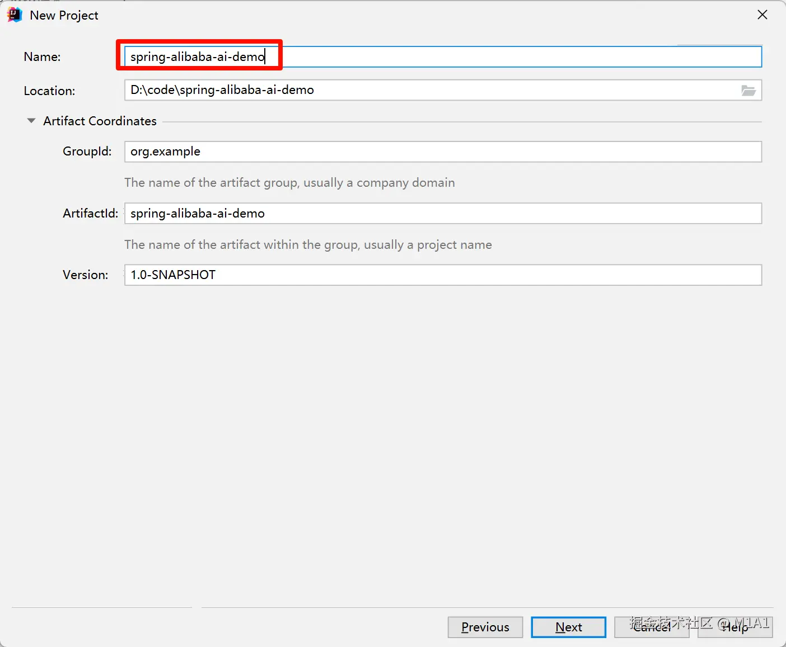Click the ArtifactId: label
Viewport: 786px width, 647px height.
[x=91, y=213]
